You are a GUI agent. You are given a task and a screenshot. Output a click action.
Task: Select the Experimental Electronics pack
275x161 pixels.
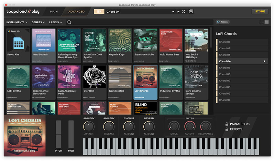pos(44,82)
